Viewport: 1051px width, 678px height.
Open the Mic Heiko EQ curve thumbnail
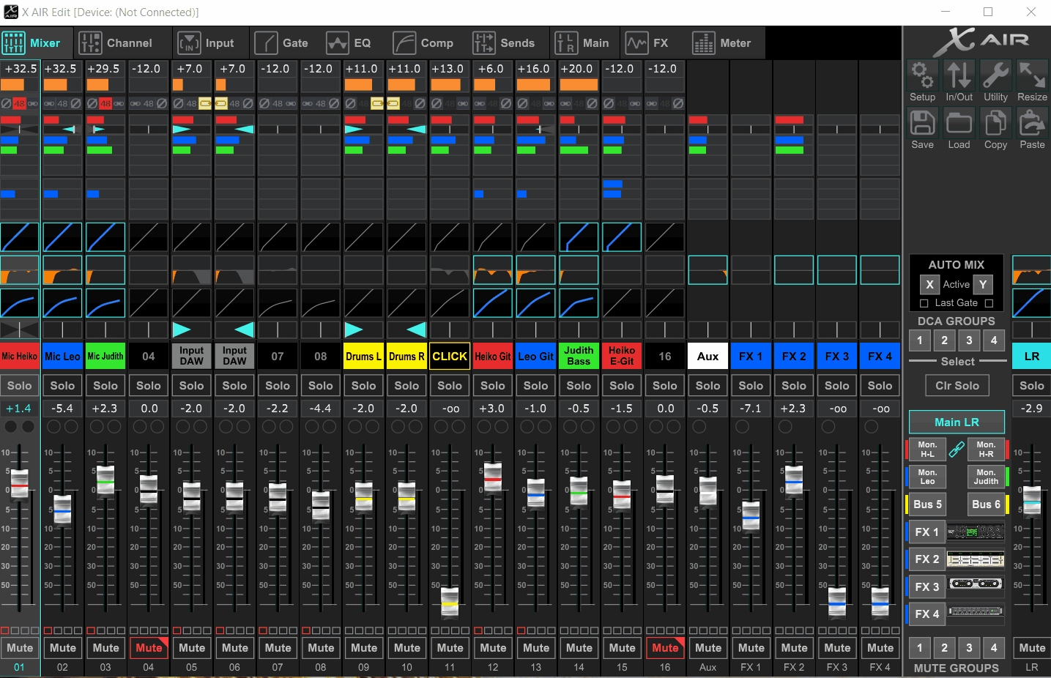pos(20,270)
